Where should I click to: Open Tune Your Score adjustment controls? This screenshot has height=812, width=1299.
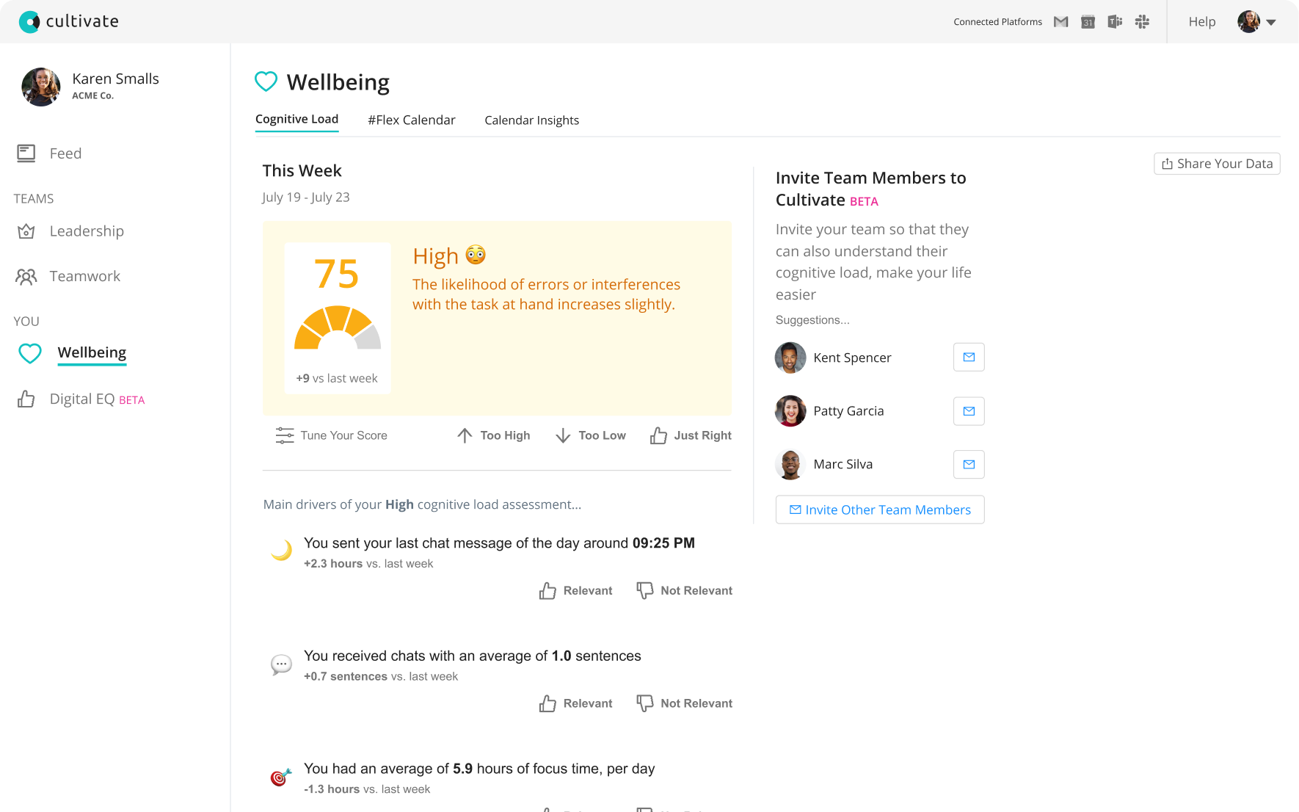(x=331, y=435)
